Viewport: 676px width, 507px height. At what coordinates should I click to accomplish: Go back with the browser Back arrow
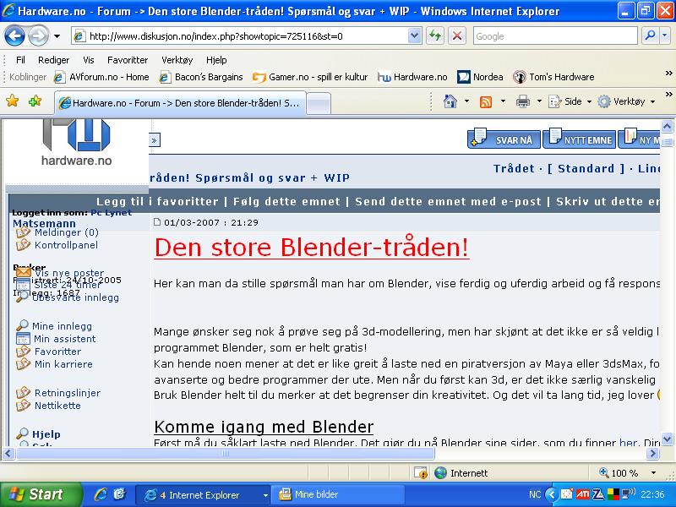coord(14,35)
